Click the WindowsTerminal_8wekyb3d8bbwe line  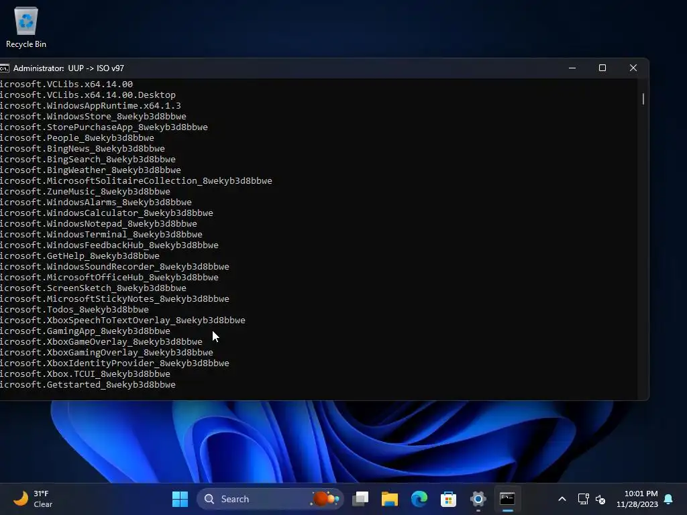(101, 234)
